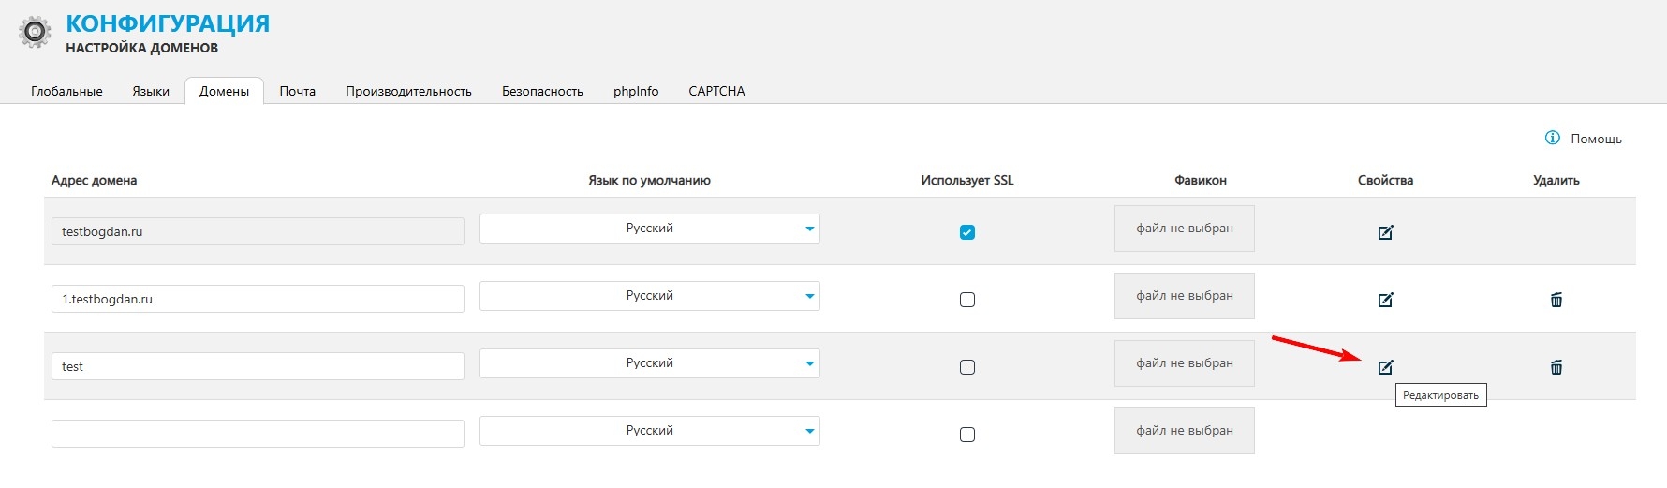The height and width of the screenshot is (488, 1667).
Task: Enable SSL for 1.testbogdan.ru
Action: tap(967, 300)
